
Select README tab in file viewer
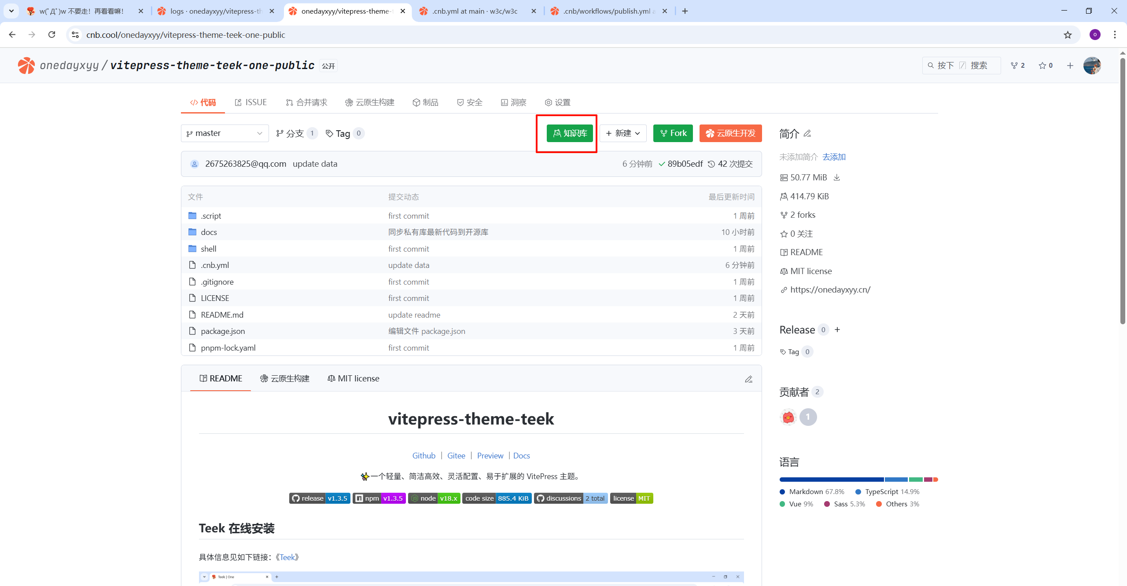[221, 378]
